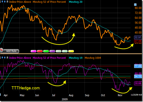Click the Aug label on the time axis
This screenshot has width=143, height=102.
(x=71, y=95)
